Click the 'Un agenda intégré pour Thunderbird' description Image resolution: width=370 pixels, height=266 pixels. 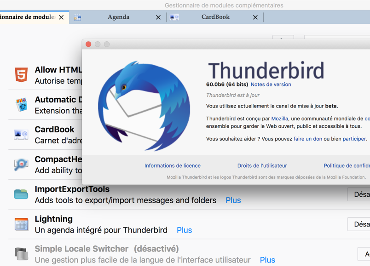click(x=101, y=230)
